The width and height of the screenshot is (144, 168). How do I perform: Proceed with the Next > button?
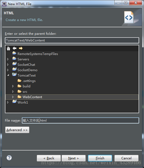[74, 158]
